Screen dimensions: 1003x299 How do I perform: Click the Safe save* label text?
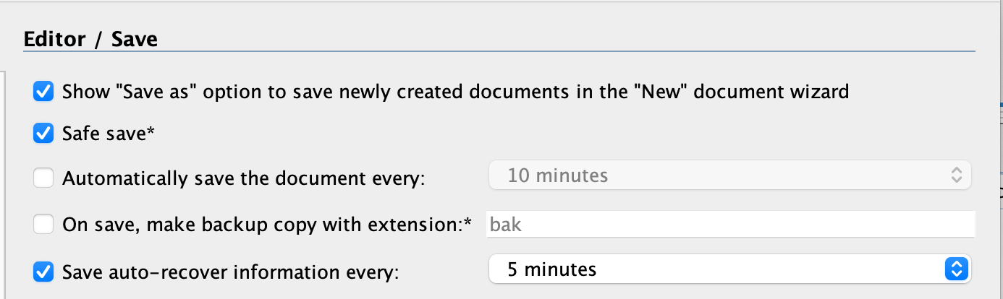109,134
